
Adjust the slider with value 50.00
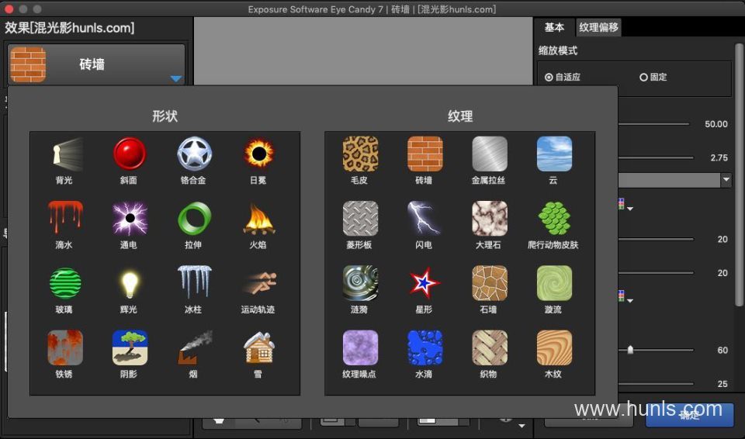[x=653, y=124]
